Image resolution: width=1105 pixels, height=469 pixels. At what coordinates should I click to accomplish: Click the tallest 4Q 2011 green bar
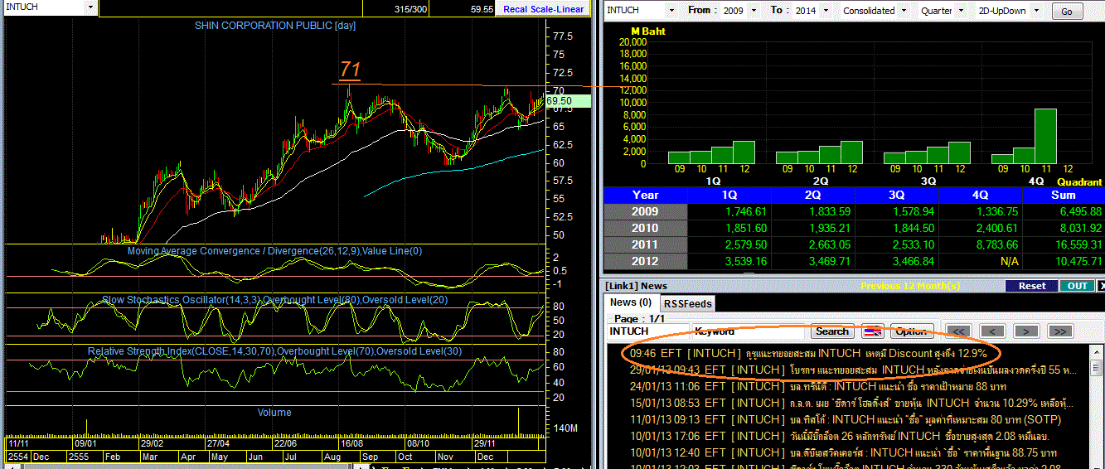[1044, 136]
